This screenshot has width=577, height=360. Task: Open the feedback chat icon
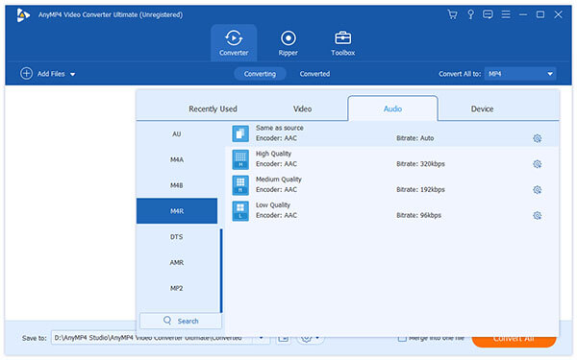coord(488,14)
